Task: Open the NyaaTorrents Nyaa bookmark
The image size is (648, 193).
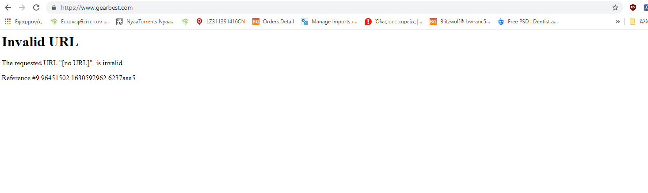Action: point(145,22)
